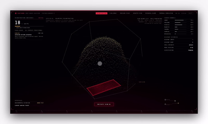
Task: Click the Model Revision row
Action: (179, 48)
